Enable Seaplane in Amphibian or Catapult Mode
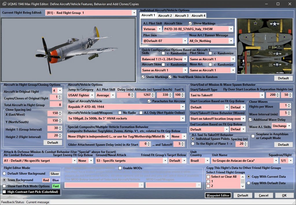This screenshot has height=205, width=296. [253, 136]
